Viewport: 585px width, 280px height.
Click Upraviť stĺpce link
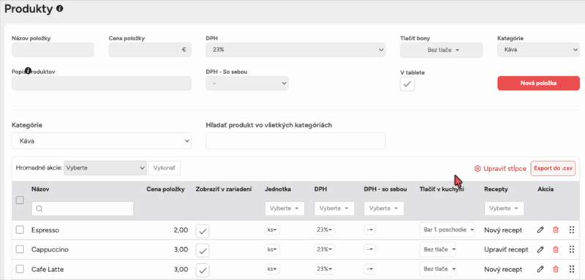click(x=505, y=169)
